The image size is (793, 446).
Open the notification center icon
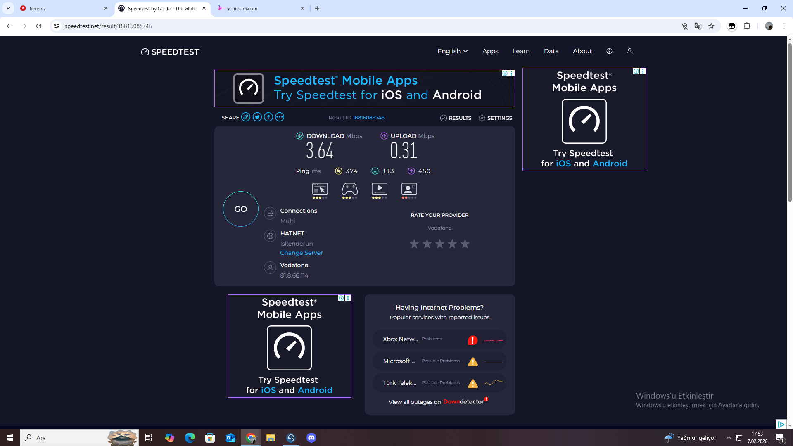pyautogui.click(x=780, y=438)
